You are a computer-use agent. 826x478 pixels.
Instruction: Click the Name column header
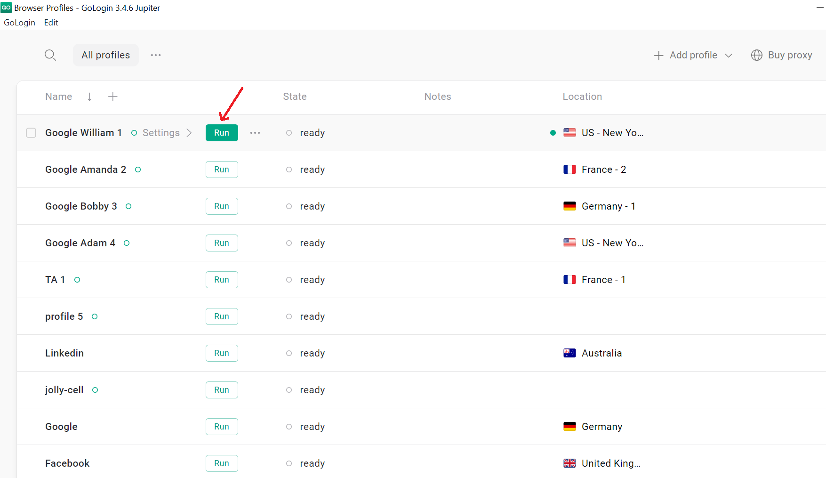coord(59,97)
